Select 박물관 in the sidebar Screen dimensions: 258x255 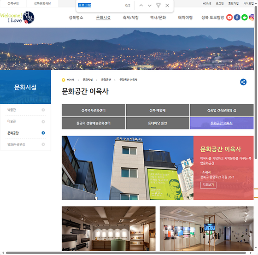click(x=12, y=110)
